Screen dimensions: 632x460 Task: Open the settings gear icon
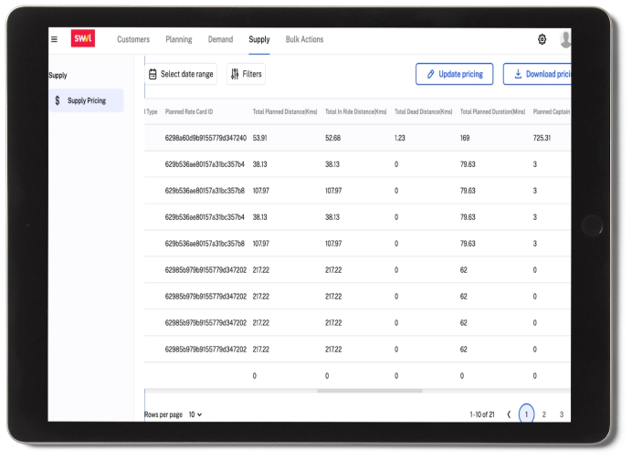pyautogui.click(x=542, y=39)
